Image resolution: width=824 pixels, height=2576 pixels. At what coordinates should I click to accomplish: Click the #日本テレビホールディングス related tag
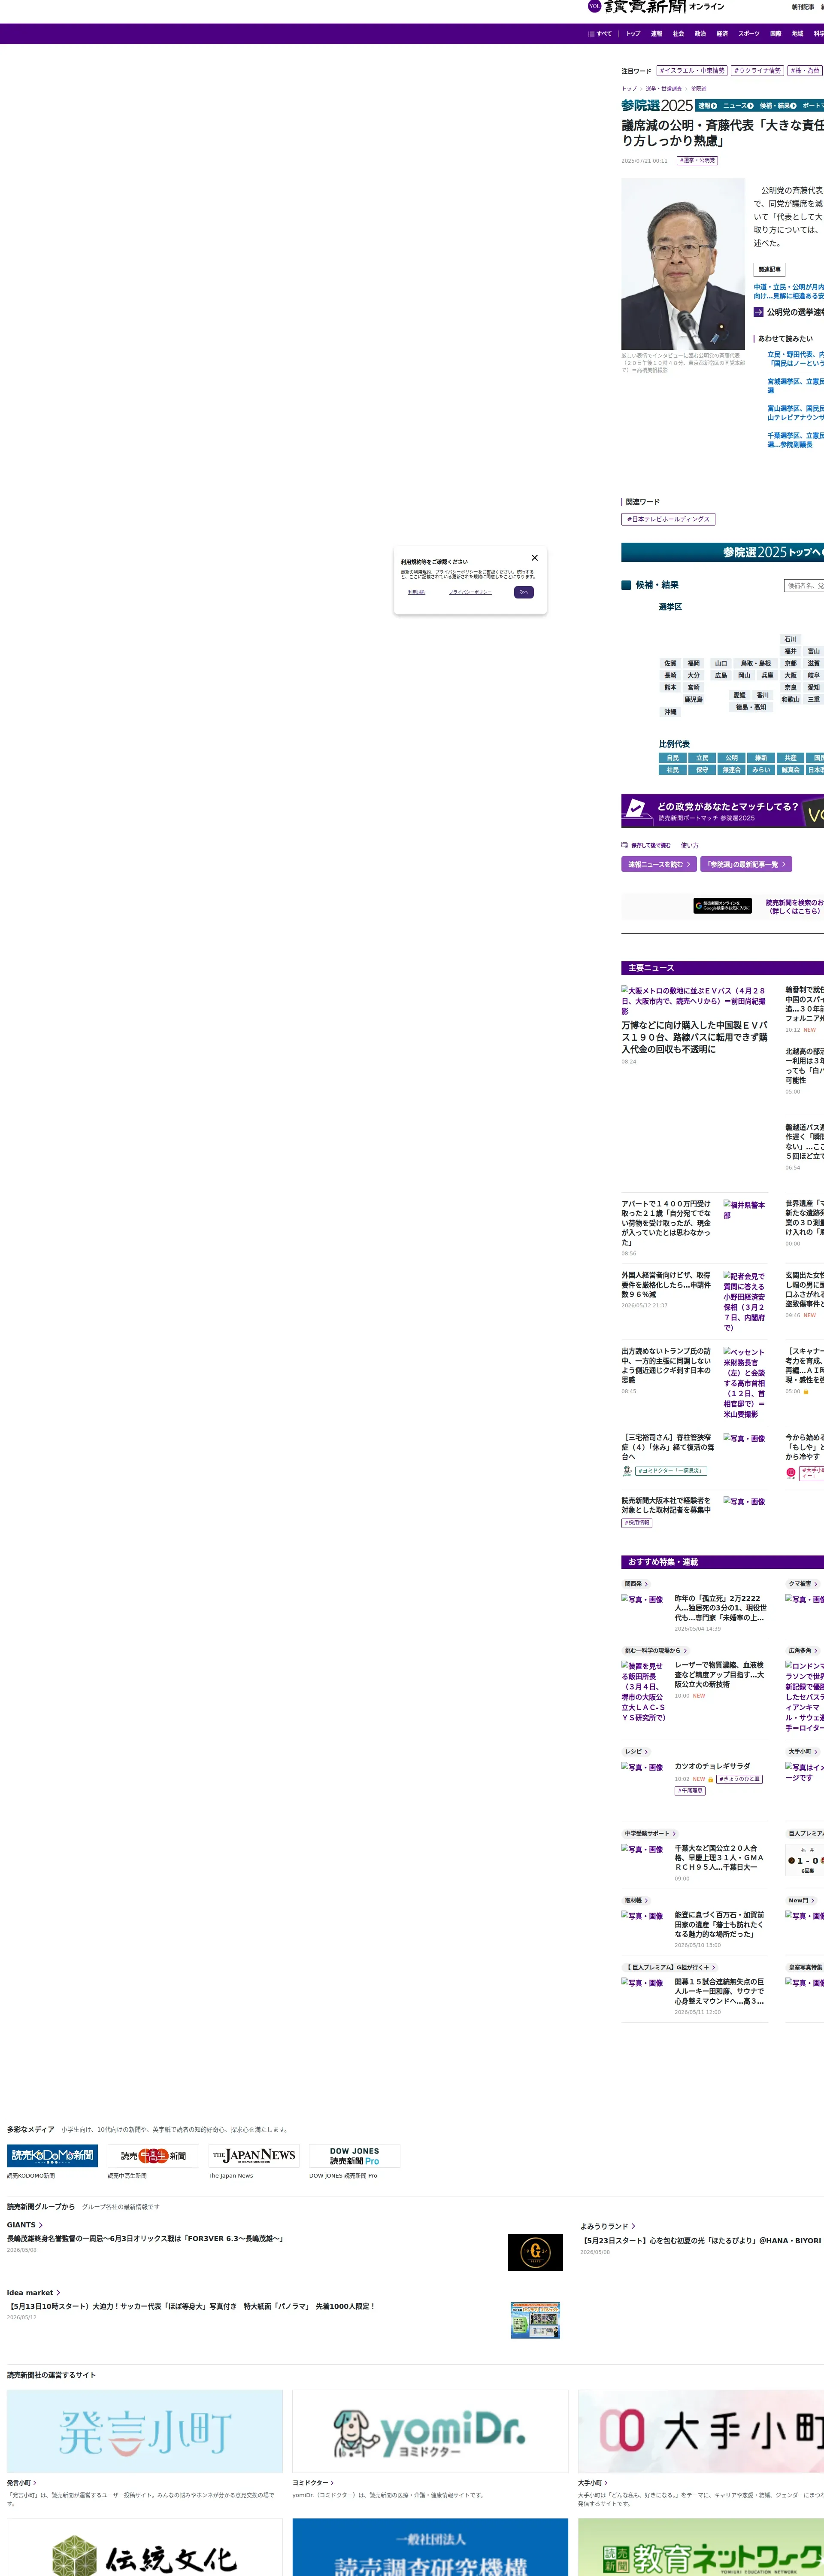tap(668, 519)
